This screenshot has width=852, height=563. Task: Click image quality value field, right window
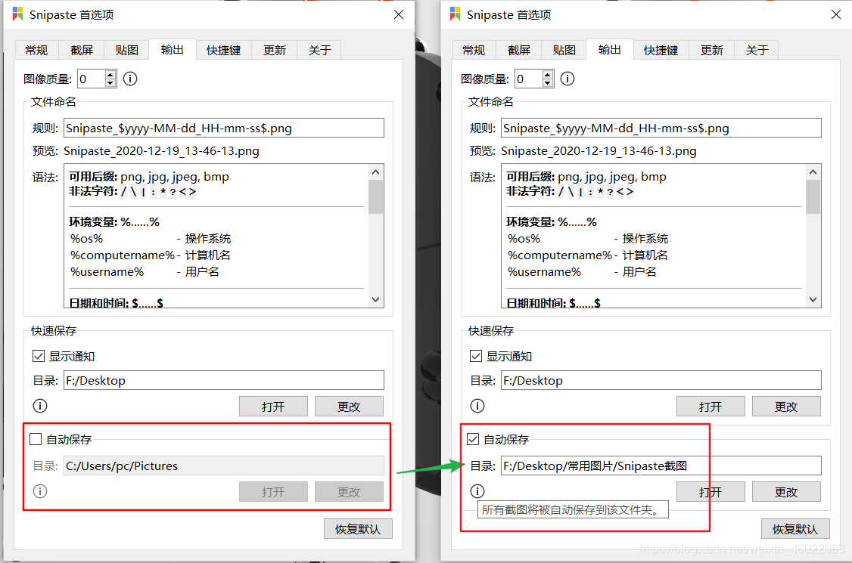coord(528,79)
